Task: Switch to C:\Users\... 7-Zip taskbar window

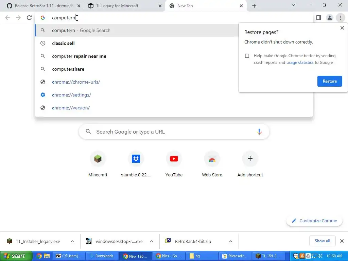Action: click(x=69, y=256)
